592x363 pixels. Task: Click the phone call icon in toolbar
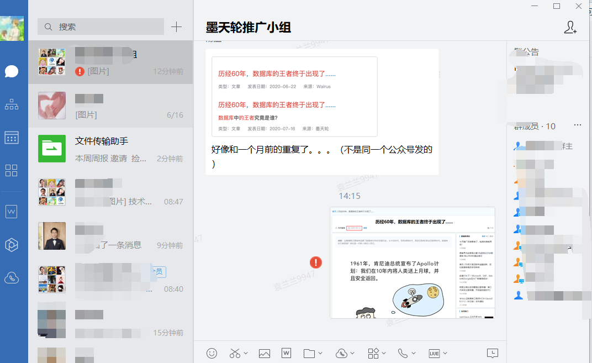pos(403,354)
